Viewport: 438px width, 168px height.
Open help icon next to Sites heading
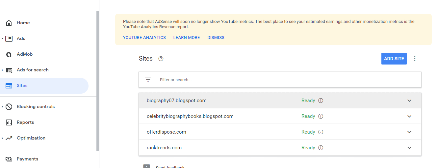coord(161,59)
